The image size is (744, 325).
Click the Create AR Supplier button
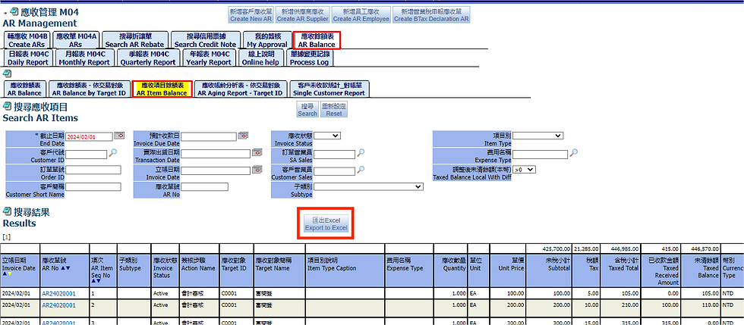coord(302,15)
